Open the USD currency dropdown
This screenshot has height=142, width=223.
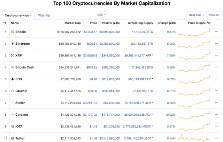coord(101,15)
